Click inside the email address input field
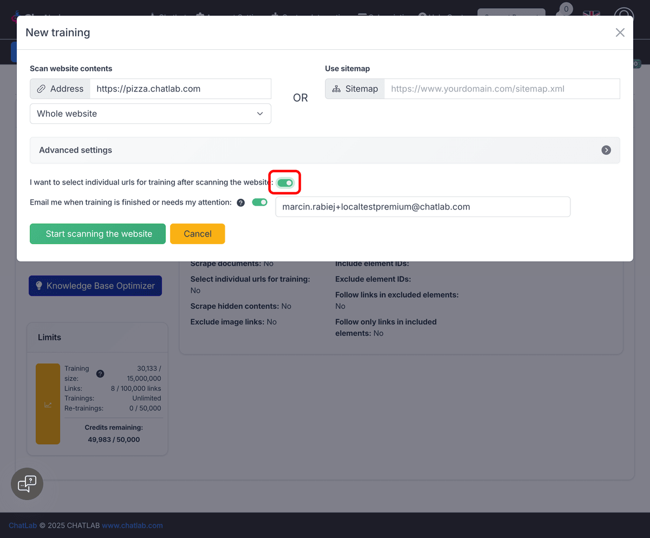 pyautogui.click(x=422, y=207)
